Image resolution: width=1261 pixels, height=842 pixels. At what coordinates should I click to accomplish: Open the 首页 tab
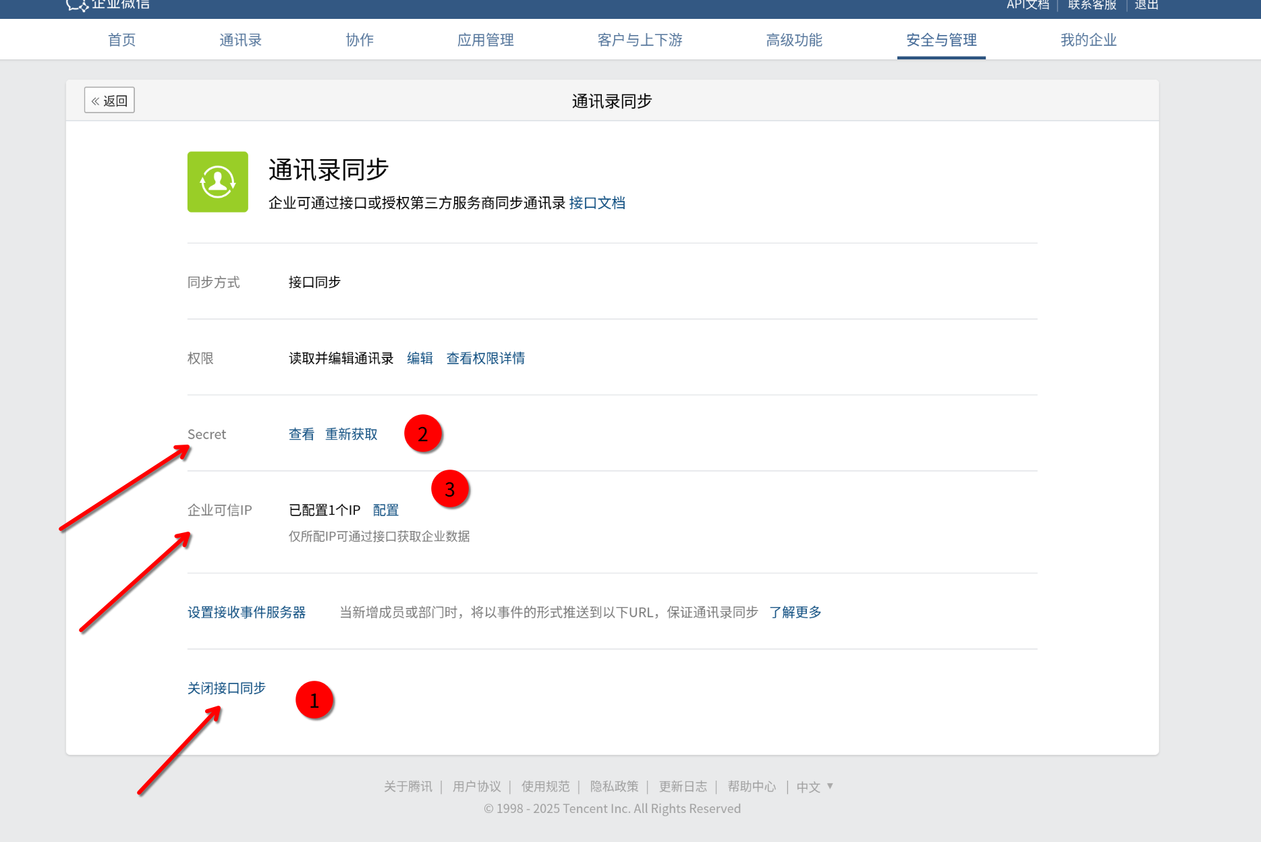point(121,40)
